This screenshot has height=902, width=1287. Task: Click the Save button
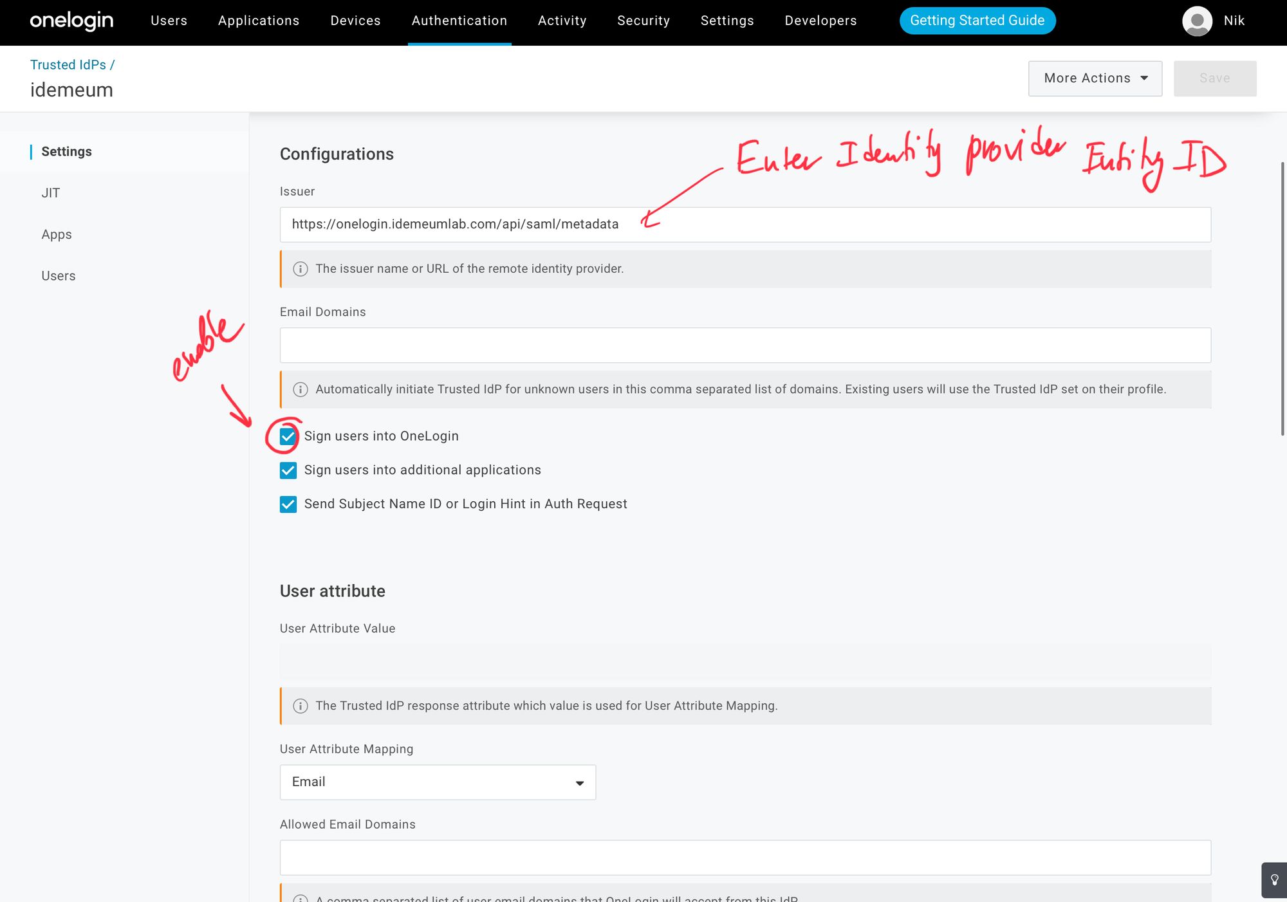coord(1215,78)
